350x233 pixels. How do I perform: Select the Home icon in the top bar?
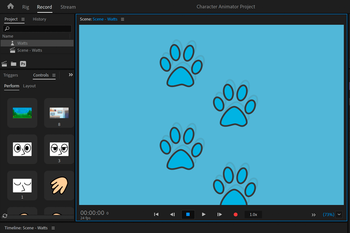(x=9, y=7)
